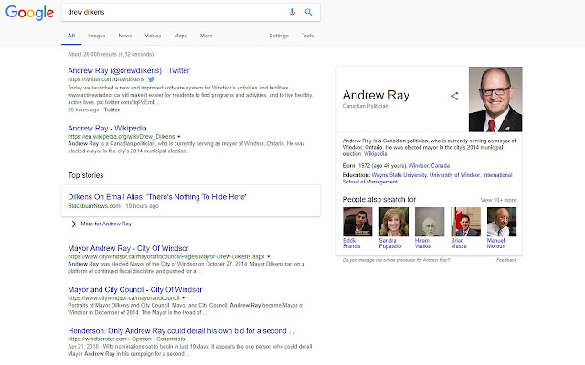The image size is (585, 365).
Task: Select the All tab
Action: (x=71, y=36)
